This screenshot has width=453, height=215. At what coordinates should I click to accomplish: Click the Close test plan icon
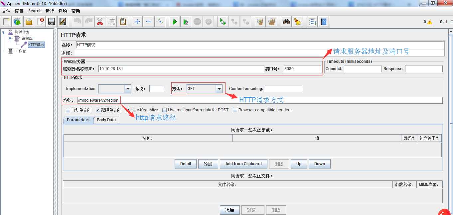point(40,22)
